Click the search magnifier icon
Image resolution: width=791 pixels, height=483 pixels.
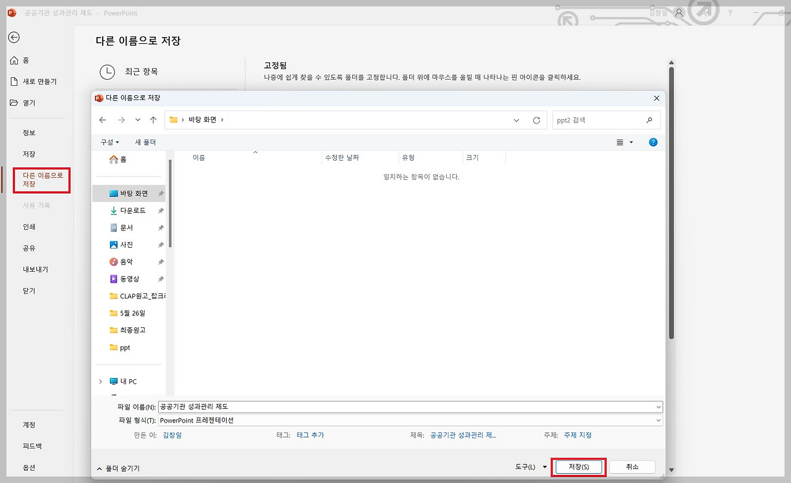point(649,120)
